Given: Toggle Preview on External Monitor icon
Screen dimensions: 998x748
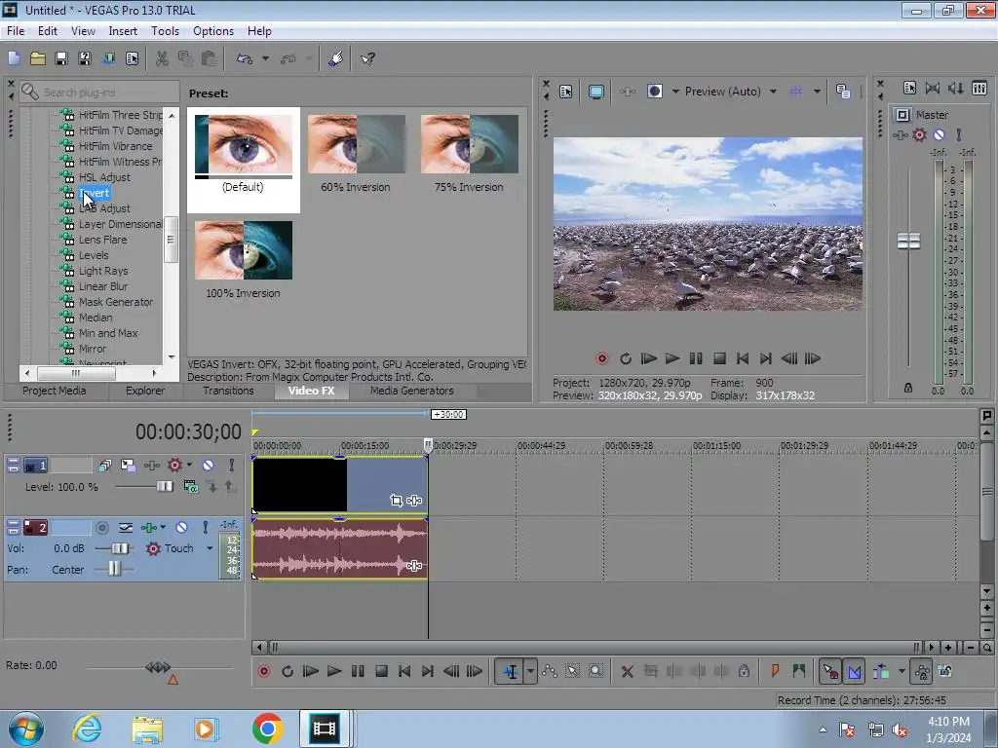Looking at the screenshot, I should point(595,92).
